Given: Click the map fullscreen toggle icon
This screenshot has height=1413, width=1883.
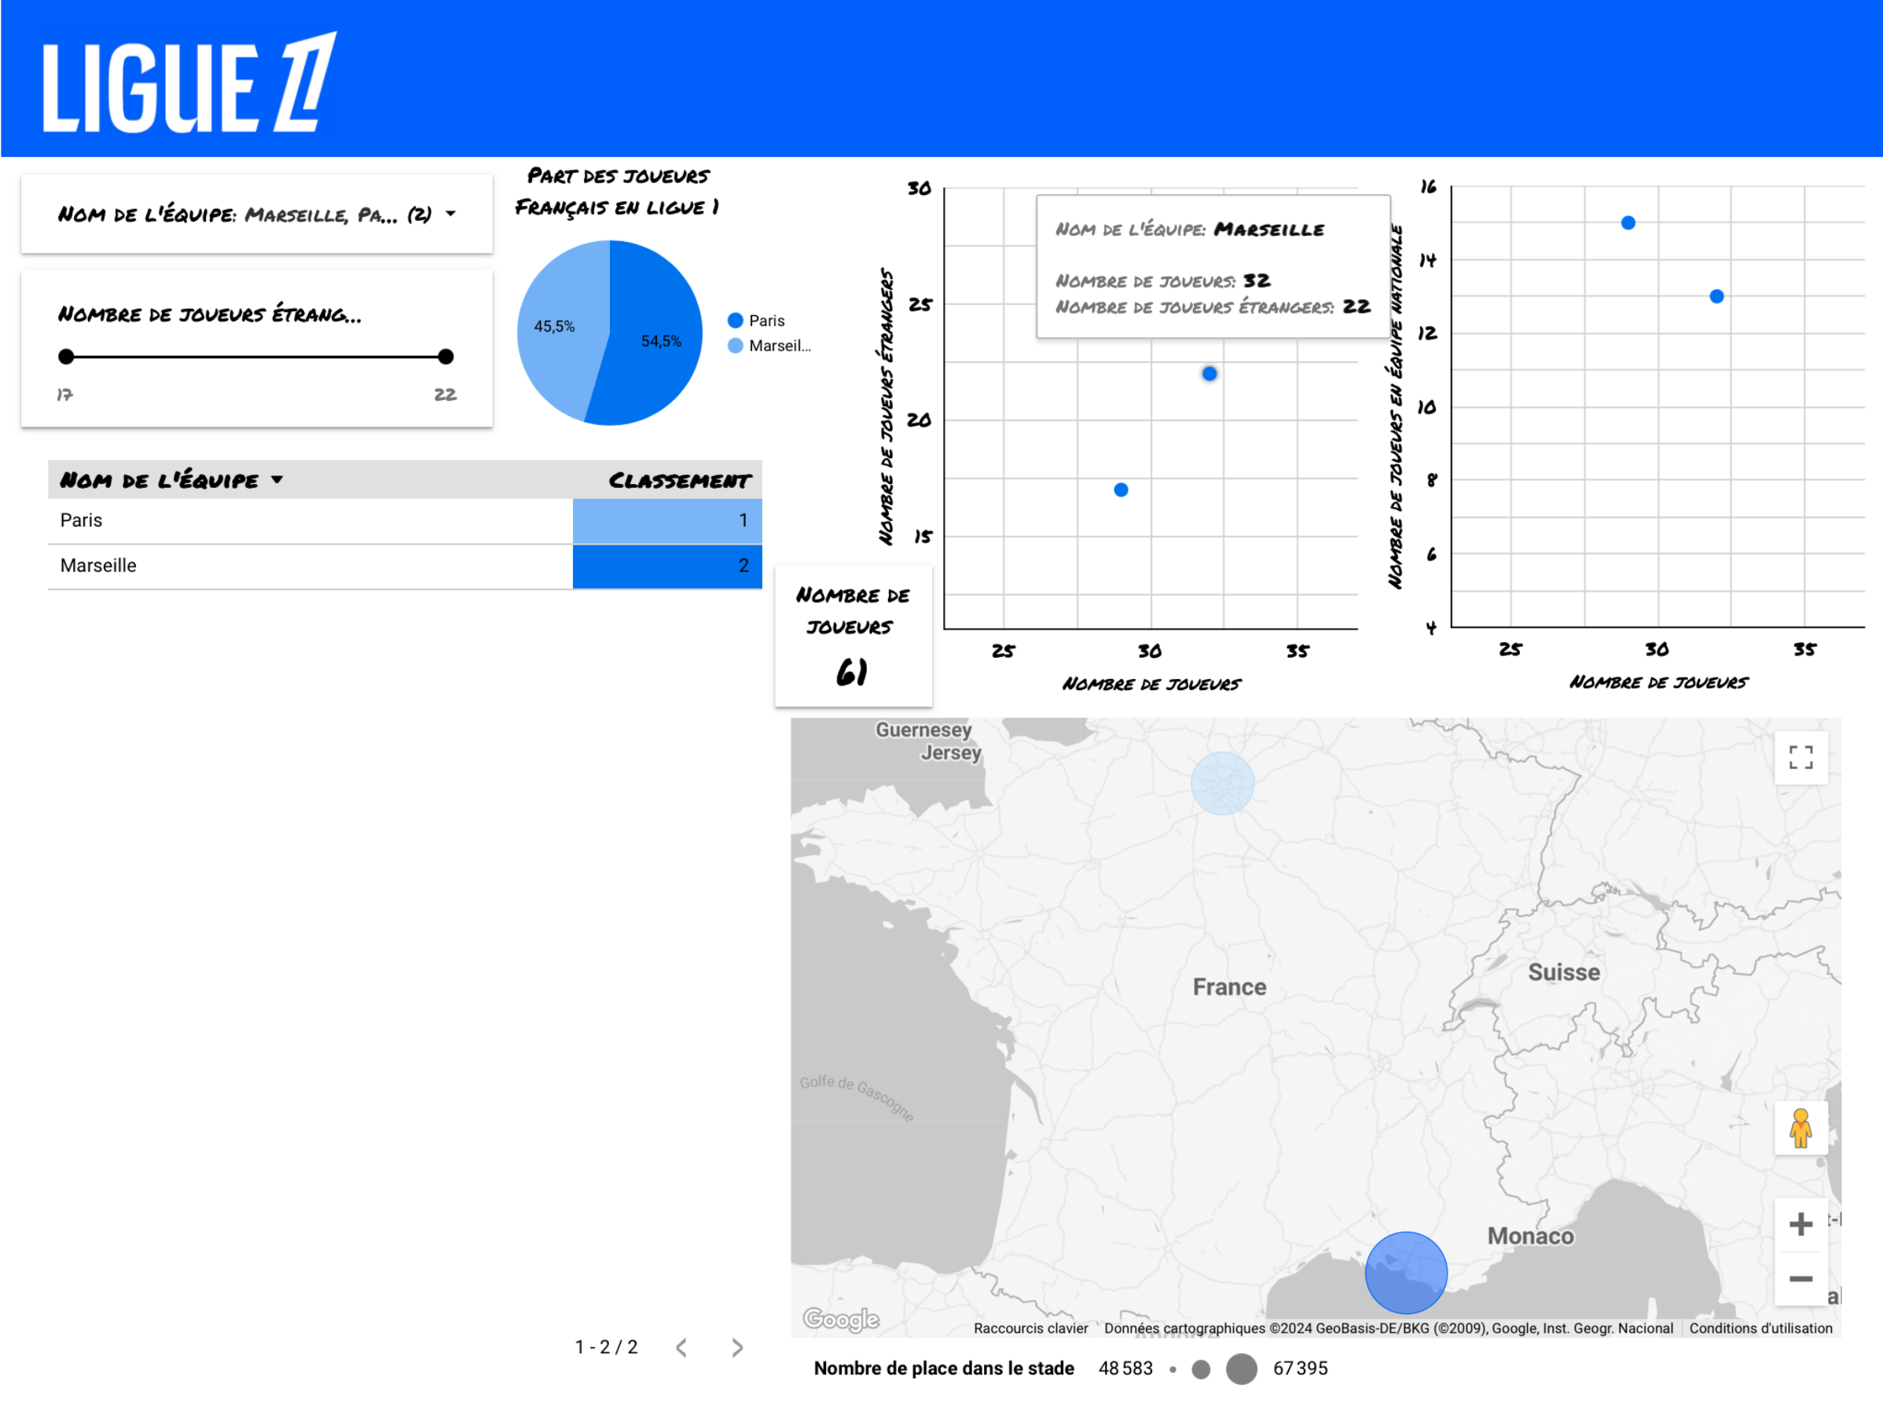Looking at the screenshot, I should click(1800, 757).
